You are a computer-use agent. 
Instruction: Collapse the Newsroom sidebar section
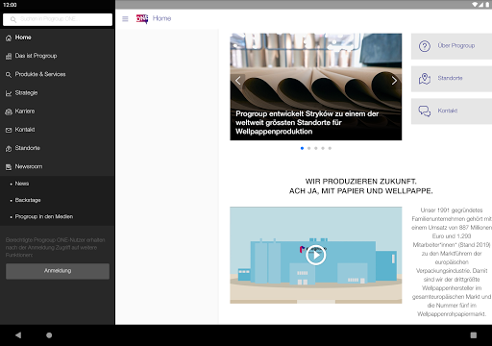(58, 166)
